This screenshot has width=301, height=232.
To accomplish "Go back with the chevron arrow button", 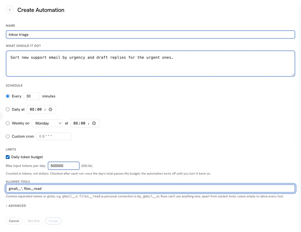I will coord(10,10).
